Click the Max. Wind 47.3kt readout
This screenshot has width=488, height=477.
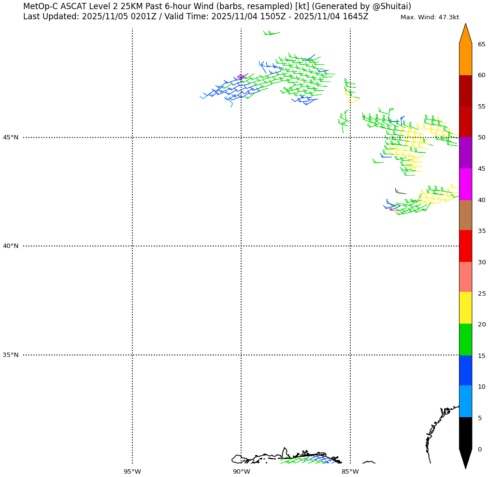430,17
